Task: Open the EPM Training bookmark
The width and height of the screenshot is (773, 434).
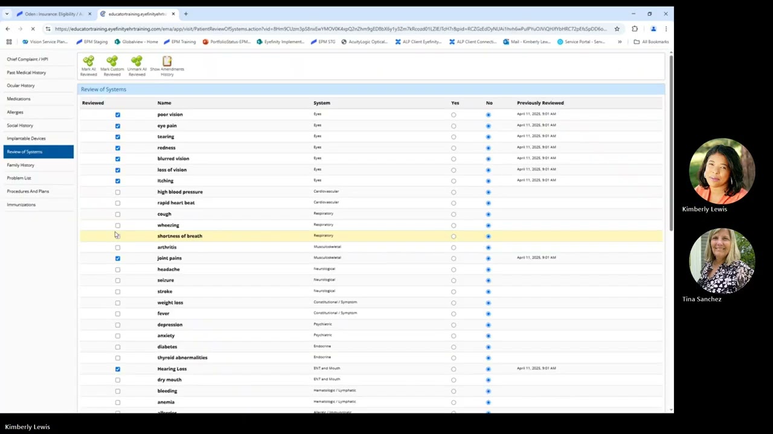Action: (180, 42)
